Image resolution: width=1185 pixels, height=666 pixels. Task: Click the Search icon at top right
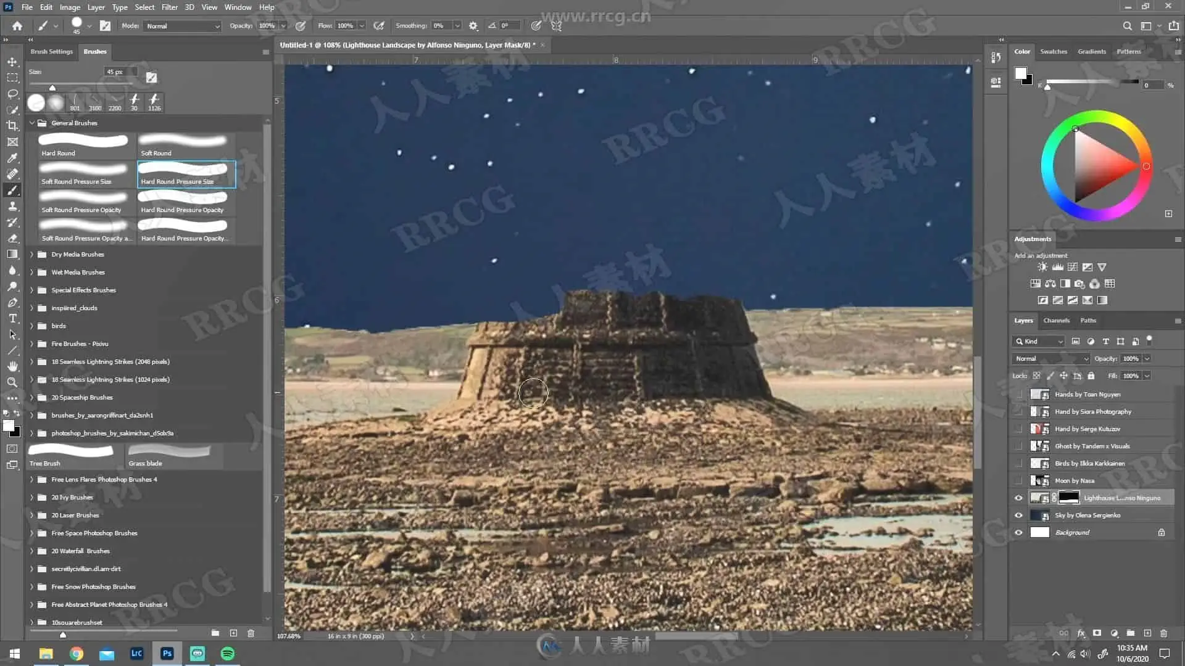point(1127,26)
